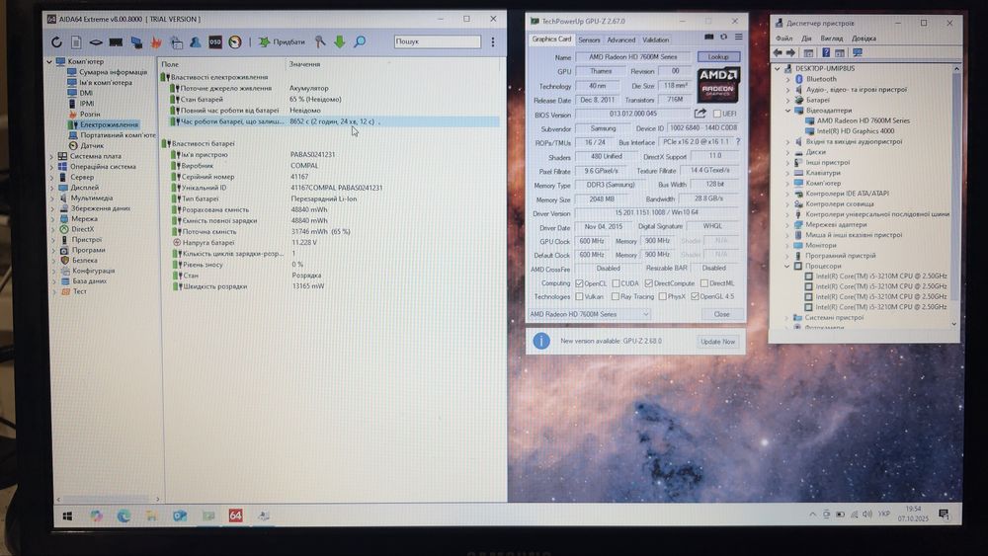Viewport: 988px width, 556px height.
Task: Click Device Manager scan hardware monitor icon
Action: pyautogui.click(x=858, y=53)
